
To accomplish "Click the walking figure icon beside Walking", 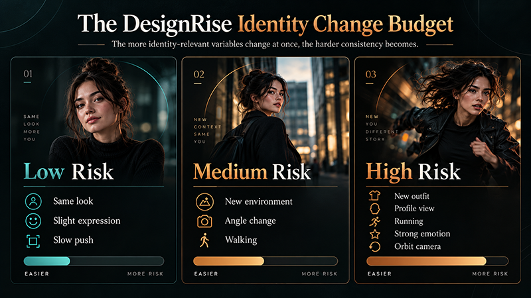I will pyautogui.click(x=204, y=240).
